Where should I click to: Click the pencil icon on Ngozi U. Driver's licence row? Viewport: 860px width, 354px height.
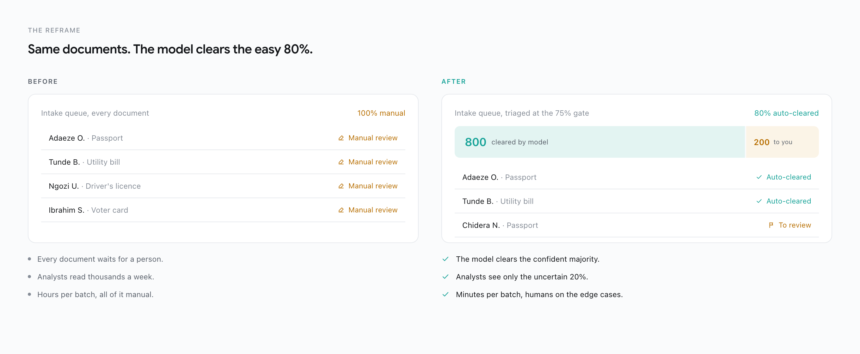[x=341, y=186]
